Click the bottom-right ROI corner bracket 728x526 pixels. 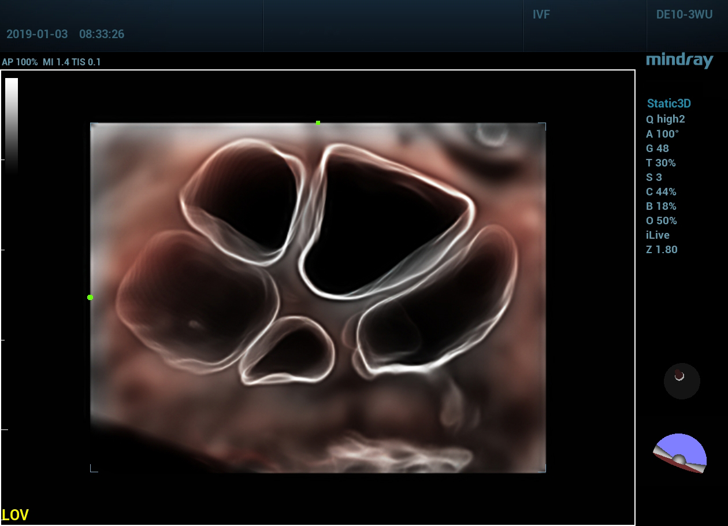coord(543,469)
